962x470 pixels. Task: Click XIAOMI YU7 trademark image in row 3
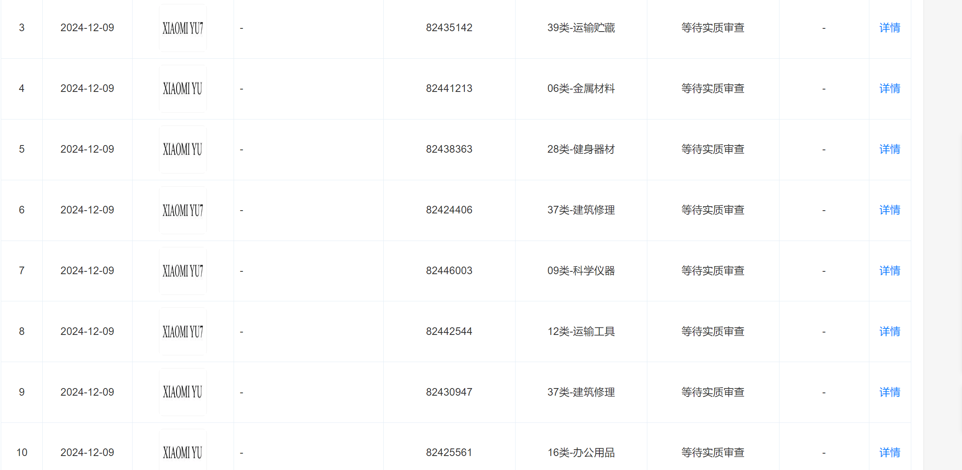click(x=183, y=28)
